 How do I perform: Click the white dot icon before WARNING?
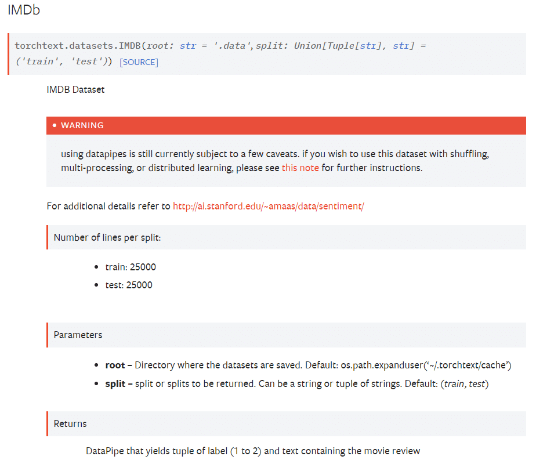[x=55, y=125]
